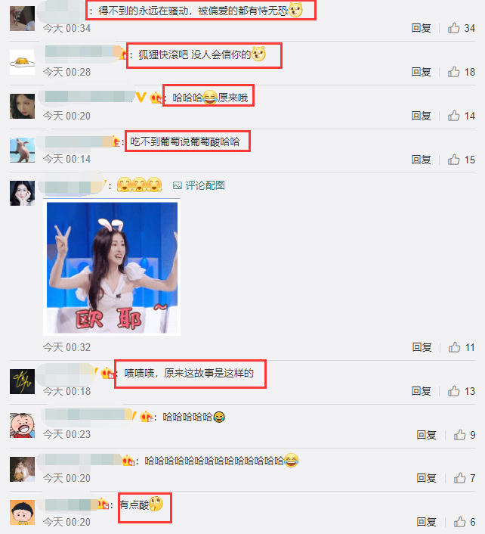This screenshot has height=534, width=485.
Task: Open the egg avatar profile
Action: tap(22, 62)
